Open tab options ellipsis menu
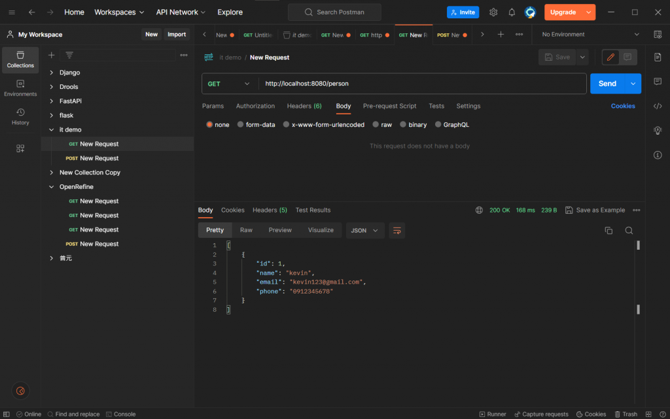Viewport: 670px width, 419px height. click(x=519, y=35)
